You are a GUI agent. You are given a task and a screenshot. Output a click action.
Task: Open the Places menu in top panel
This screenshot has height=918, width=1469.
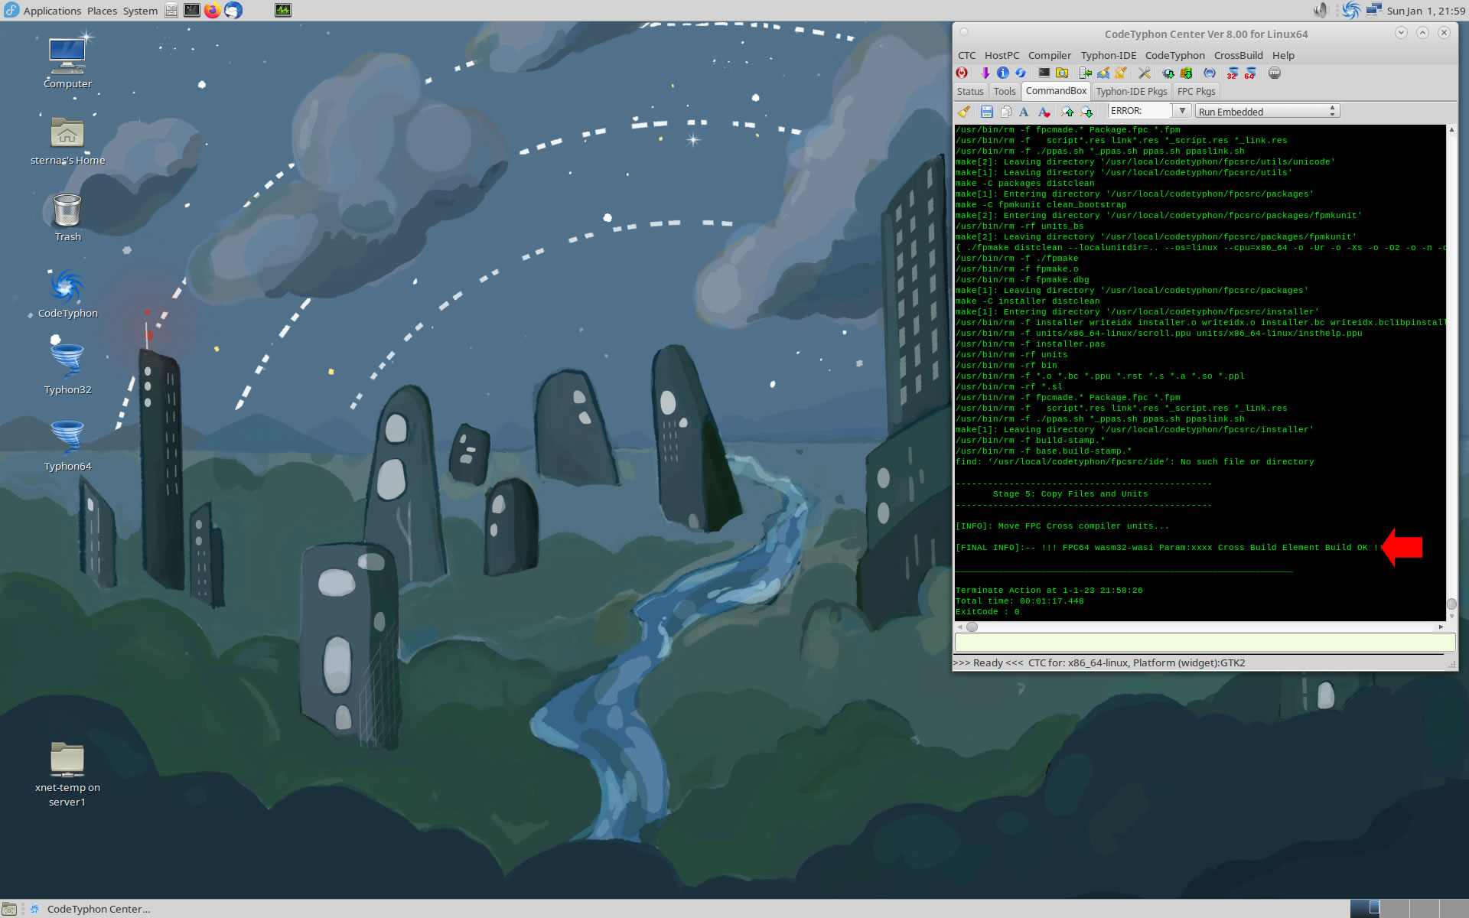tap(102, 11)
